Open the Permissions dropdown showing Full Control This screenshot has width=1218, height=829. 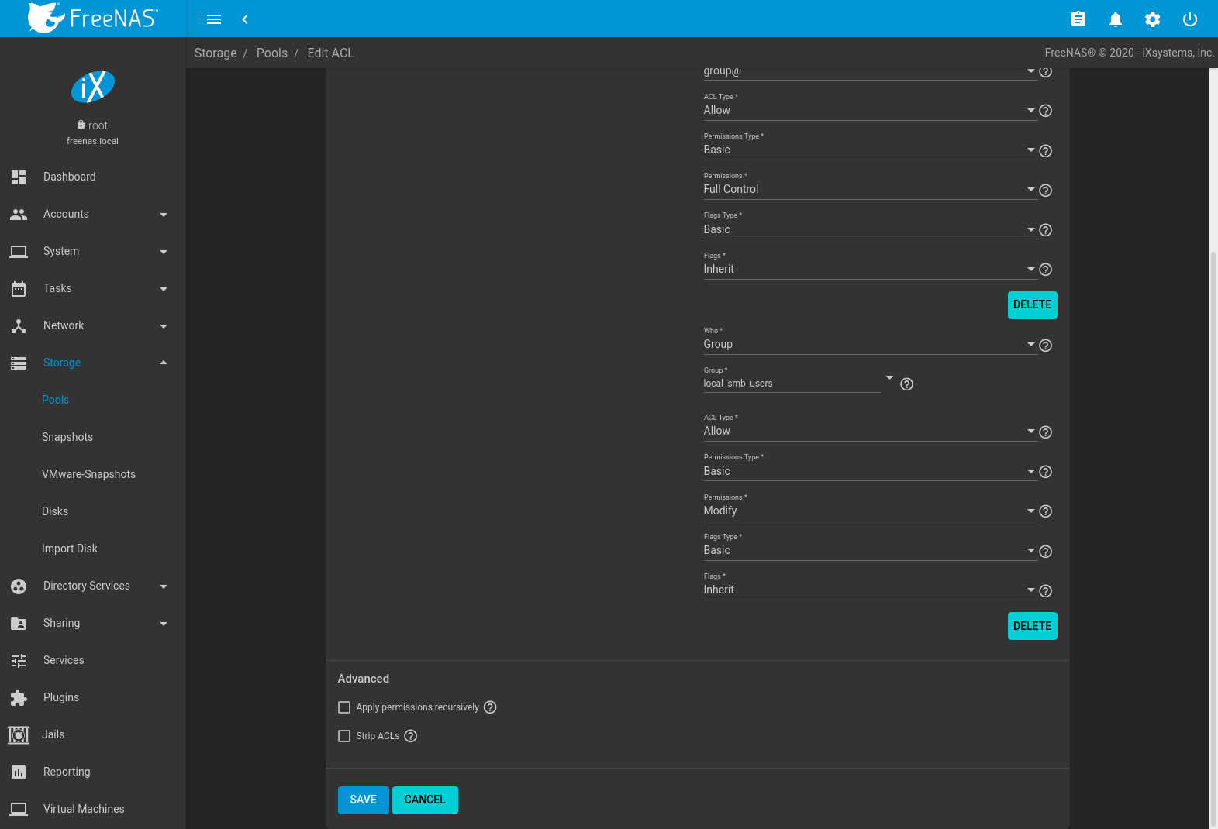(868, 189)
